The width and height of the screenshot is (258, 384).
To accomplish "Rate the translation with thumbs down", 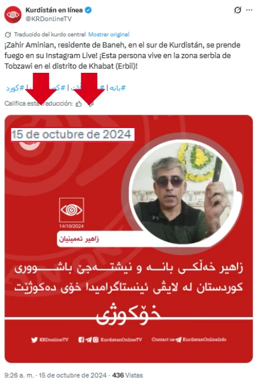I will (91, 104).
